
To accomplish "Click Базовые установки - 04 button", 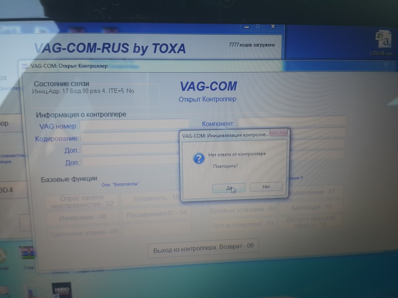I will coord(243,210).
